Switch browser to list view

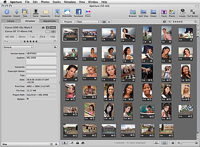109,22
